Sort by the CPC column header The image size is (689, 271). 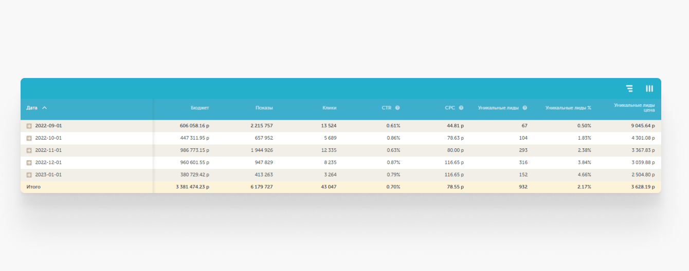pos(450,108)
